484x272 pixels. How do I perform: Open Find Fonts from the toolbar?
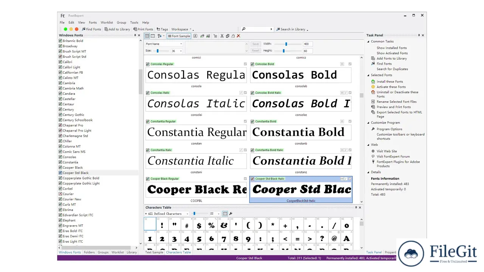tap(92, 29)
